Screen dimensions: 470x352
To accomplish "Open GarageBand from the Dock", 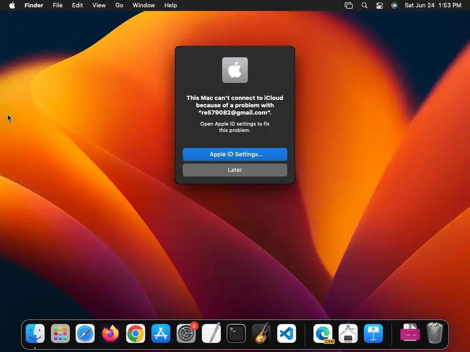I will coord(261,334).
